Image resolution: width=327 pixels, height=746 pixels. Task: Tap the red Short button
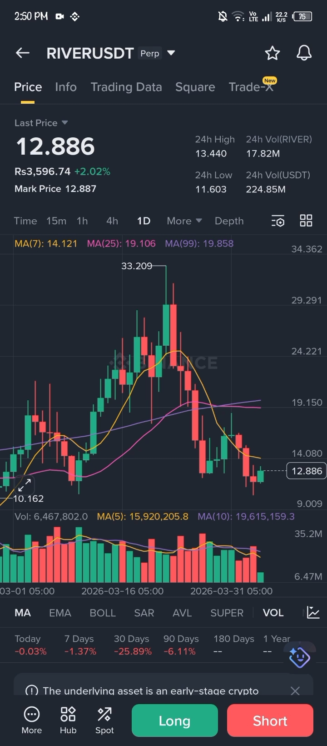(x=270, y=721)
